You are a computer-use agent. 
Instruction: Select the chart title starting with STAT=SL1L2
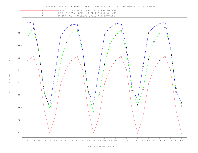[x=98, y=6]
